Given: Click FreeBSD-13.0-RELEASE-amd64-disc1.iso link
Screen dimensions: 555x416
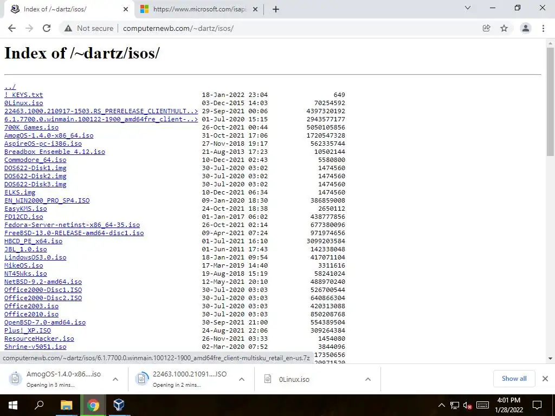Looking at the screenshot, I should [74, 233].
